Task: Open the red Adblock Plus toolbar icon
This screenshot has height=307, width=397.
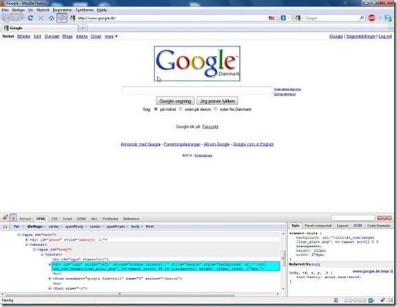Action: pyautogui.click(x=371, y=18)
